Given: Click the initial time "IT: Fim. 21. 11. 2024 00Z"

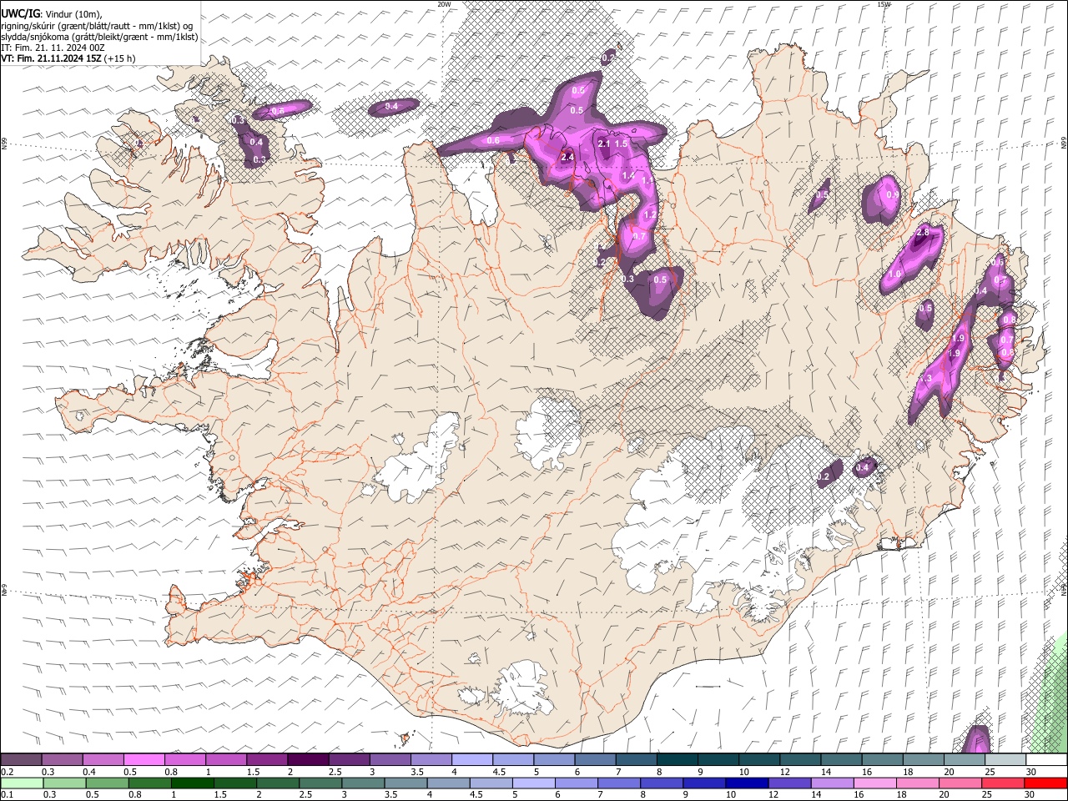Looking at the screenshot, I should tap(53, 48).
